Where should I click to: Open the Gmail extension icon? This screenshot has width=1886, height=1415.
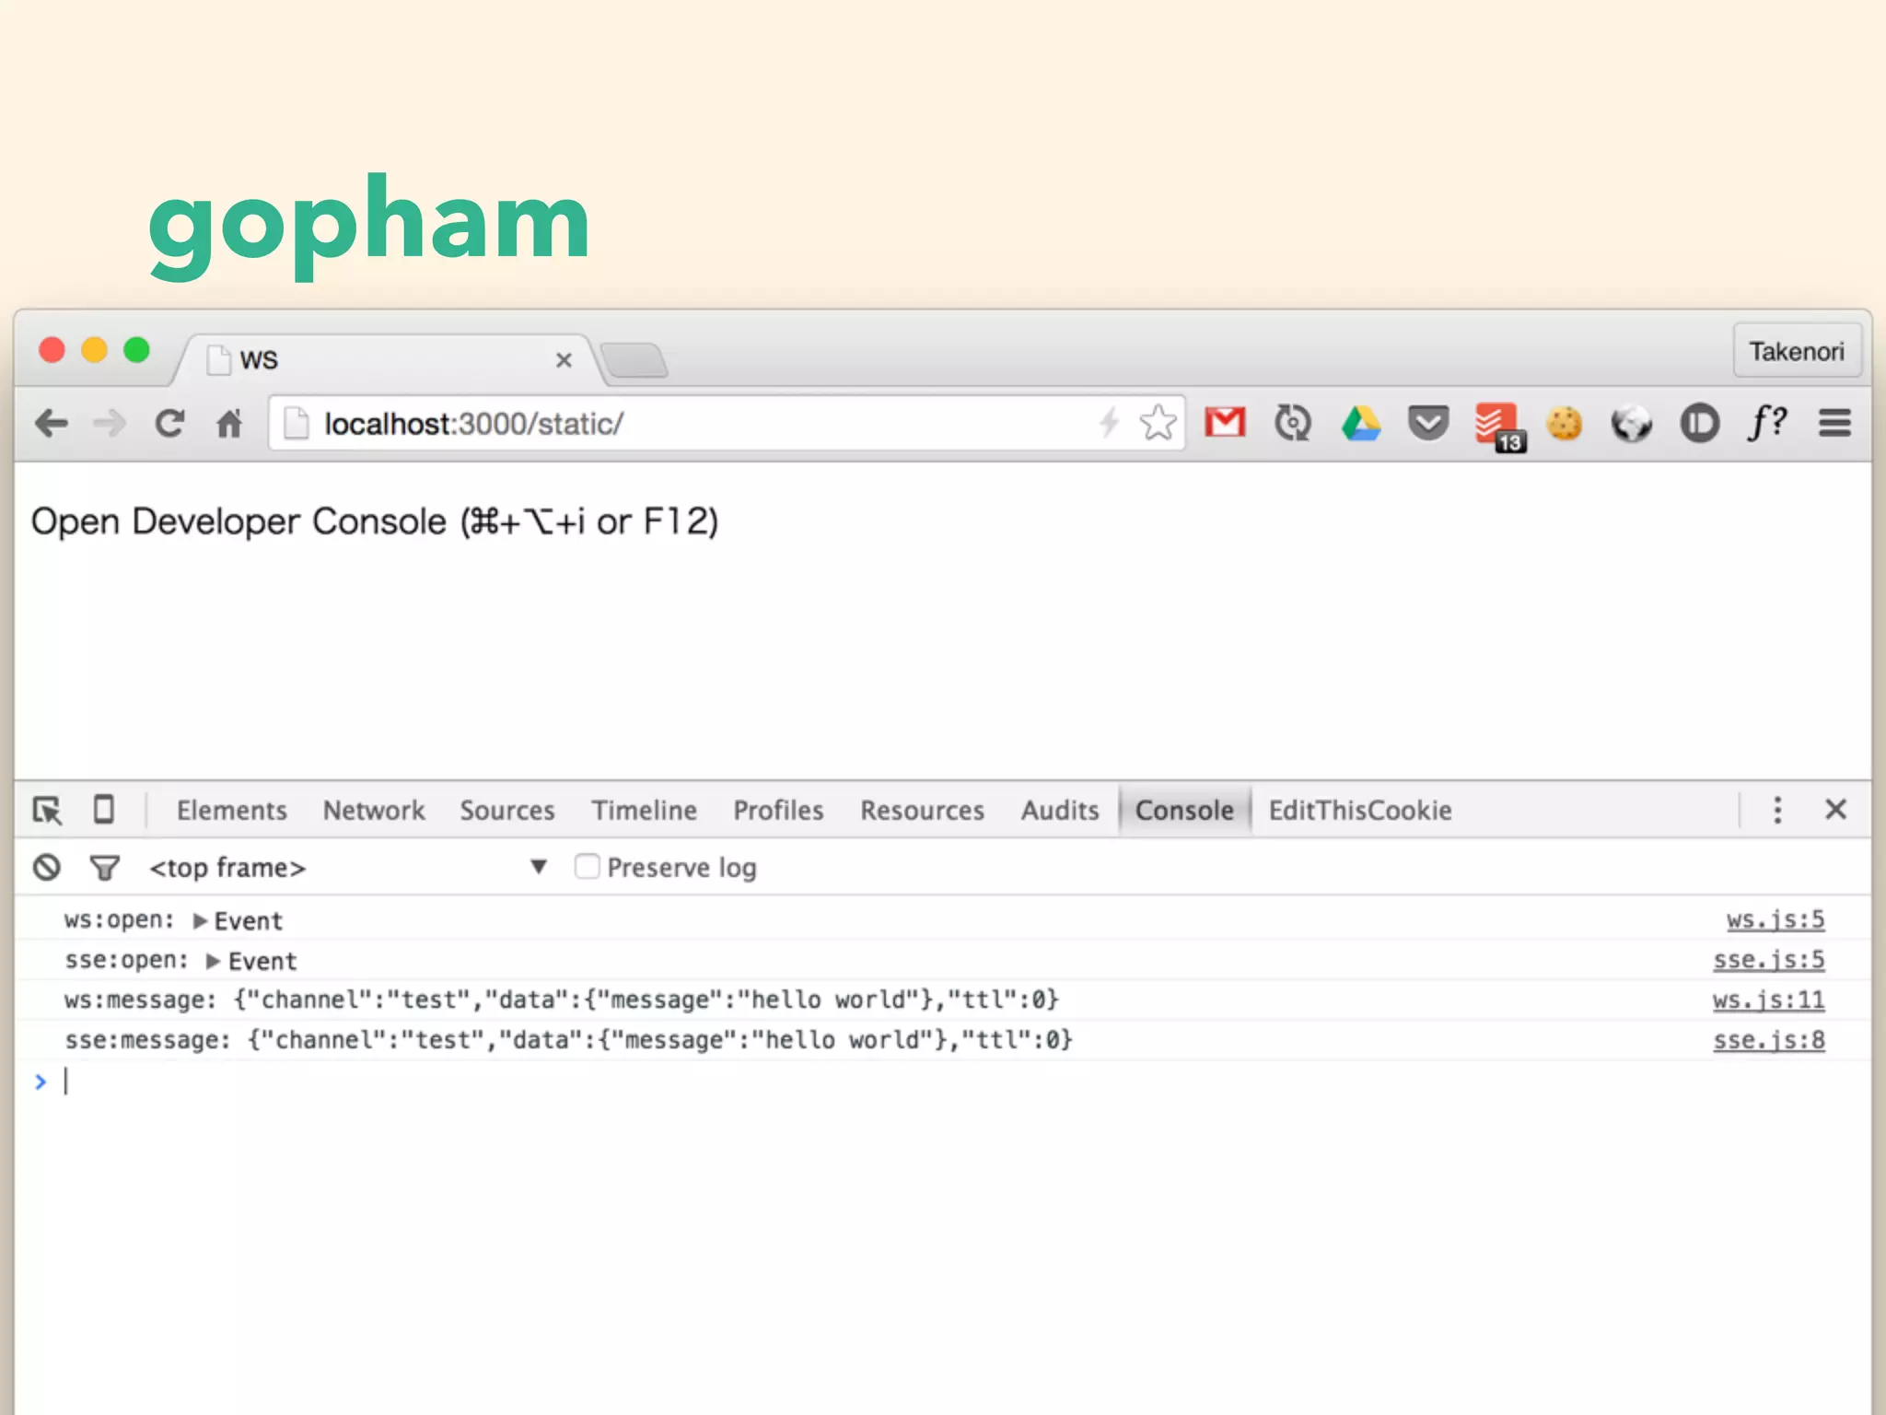point(1225,423)
